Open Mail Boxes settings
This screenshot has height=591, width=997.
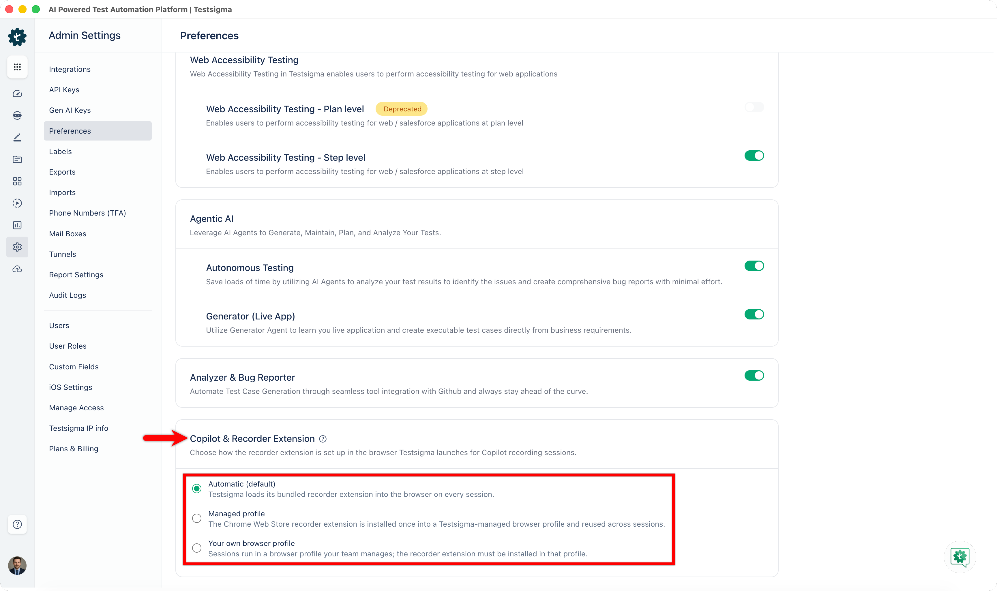pyautogui.click(x=68, y=234)
